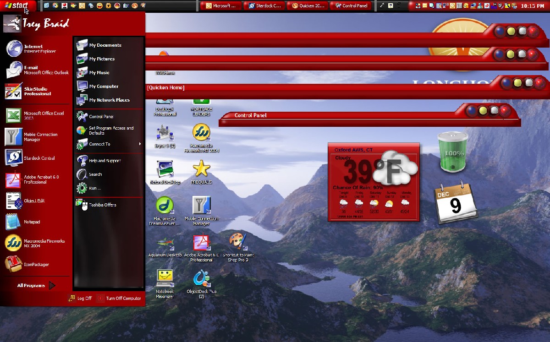Click the Control Panel window title bar
Image resolution: width=550 pixels, height=342 pixels.
(x=370, y=116)
